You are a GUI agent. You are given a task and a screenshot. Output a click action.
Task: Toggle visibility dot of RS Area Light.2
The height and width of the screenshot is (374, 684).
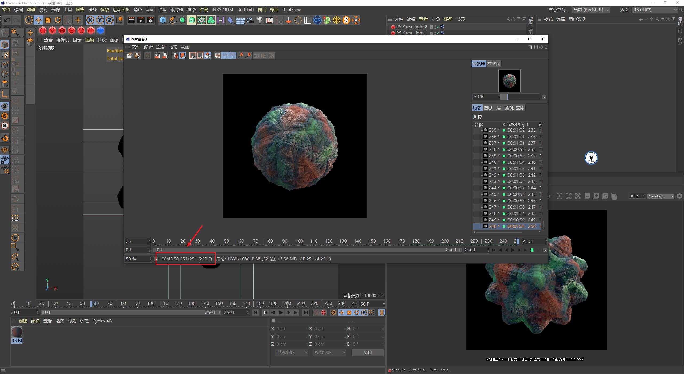tap(442, 26)
